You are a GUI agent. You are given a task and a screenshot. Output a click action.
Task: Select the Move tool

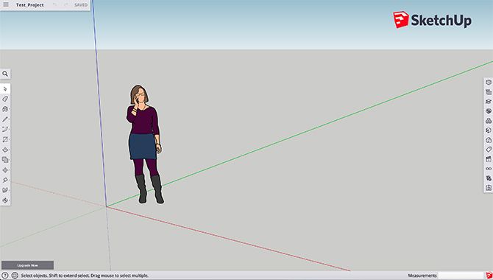click(x=5, y=170)
